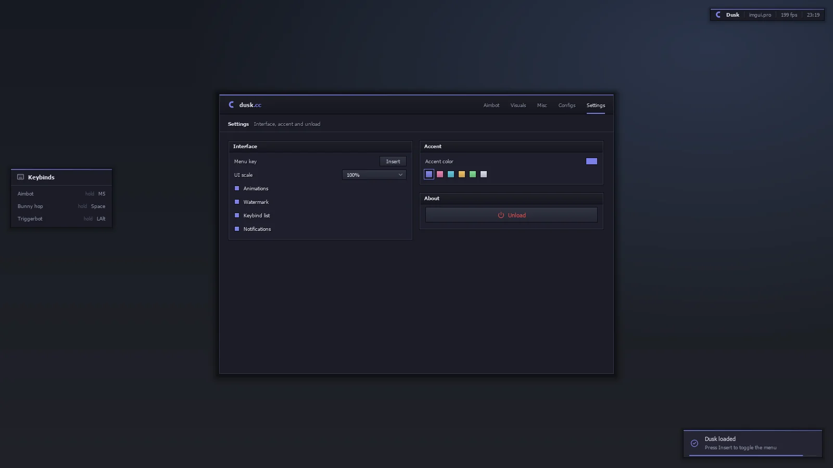Click the dusk.cc crescent logo icon
The image size is (833, 468).
point(232,105)
